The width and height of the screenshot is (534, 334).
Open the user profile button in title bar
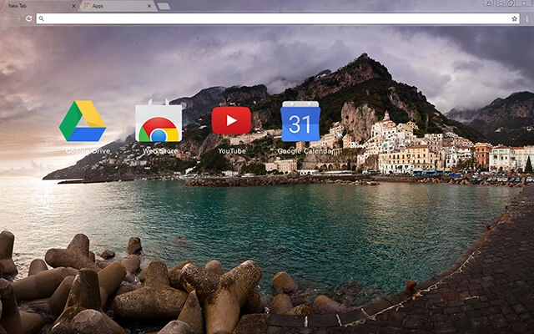(489, 3)
